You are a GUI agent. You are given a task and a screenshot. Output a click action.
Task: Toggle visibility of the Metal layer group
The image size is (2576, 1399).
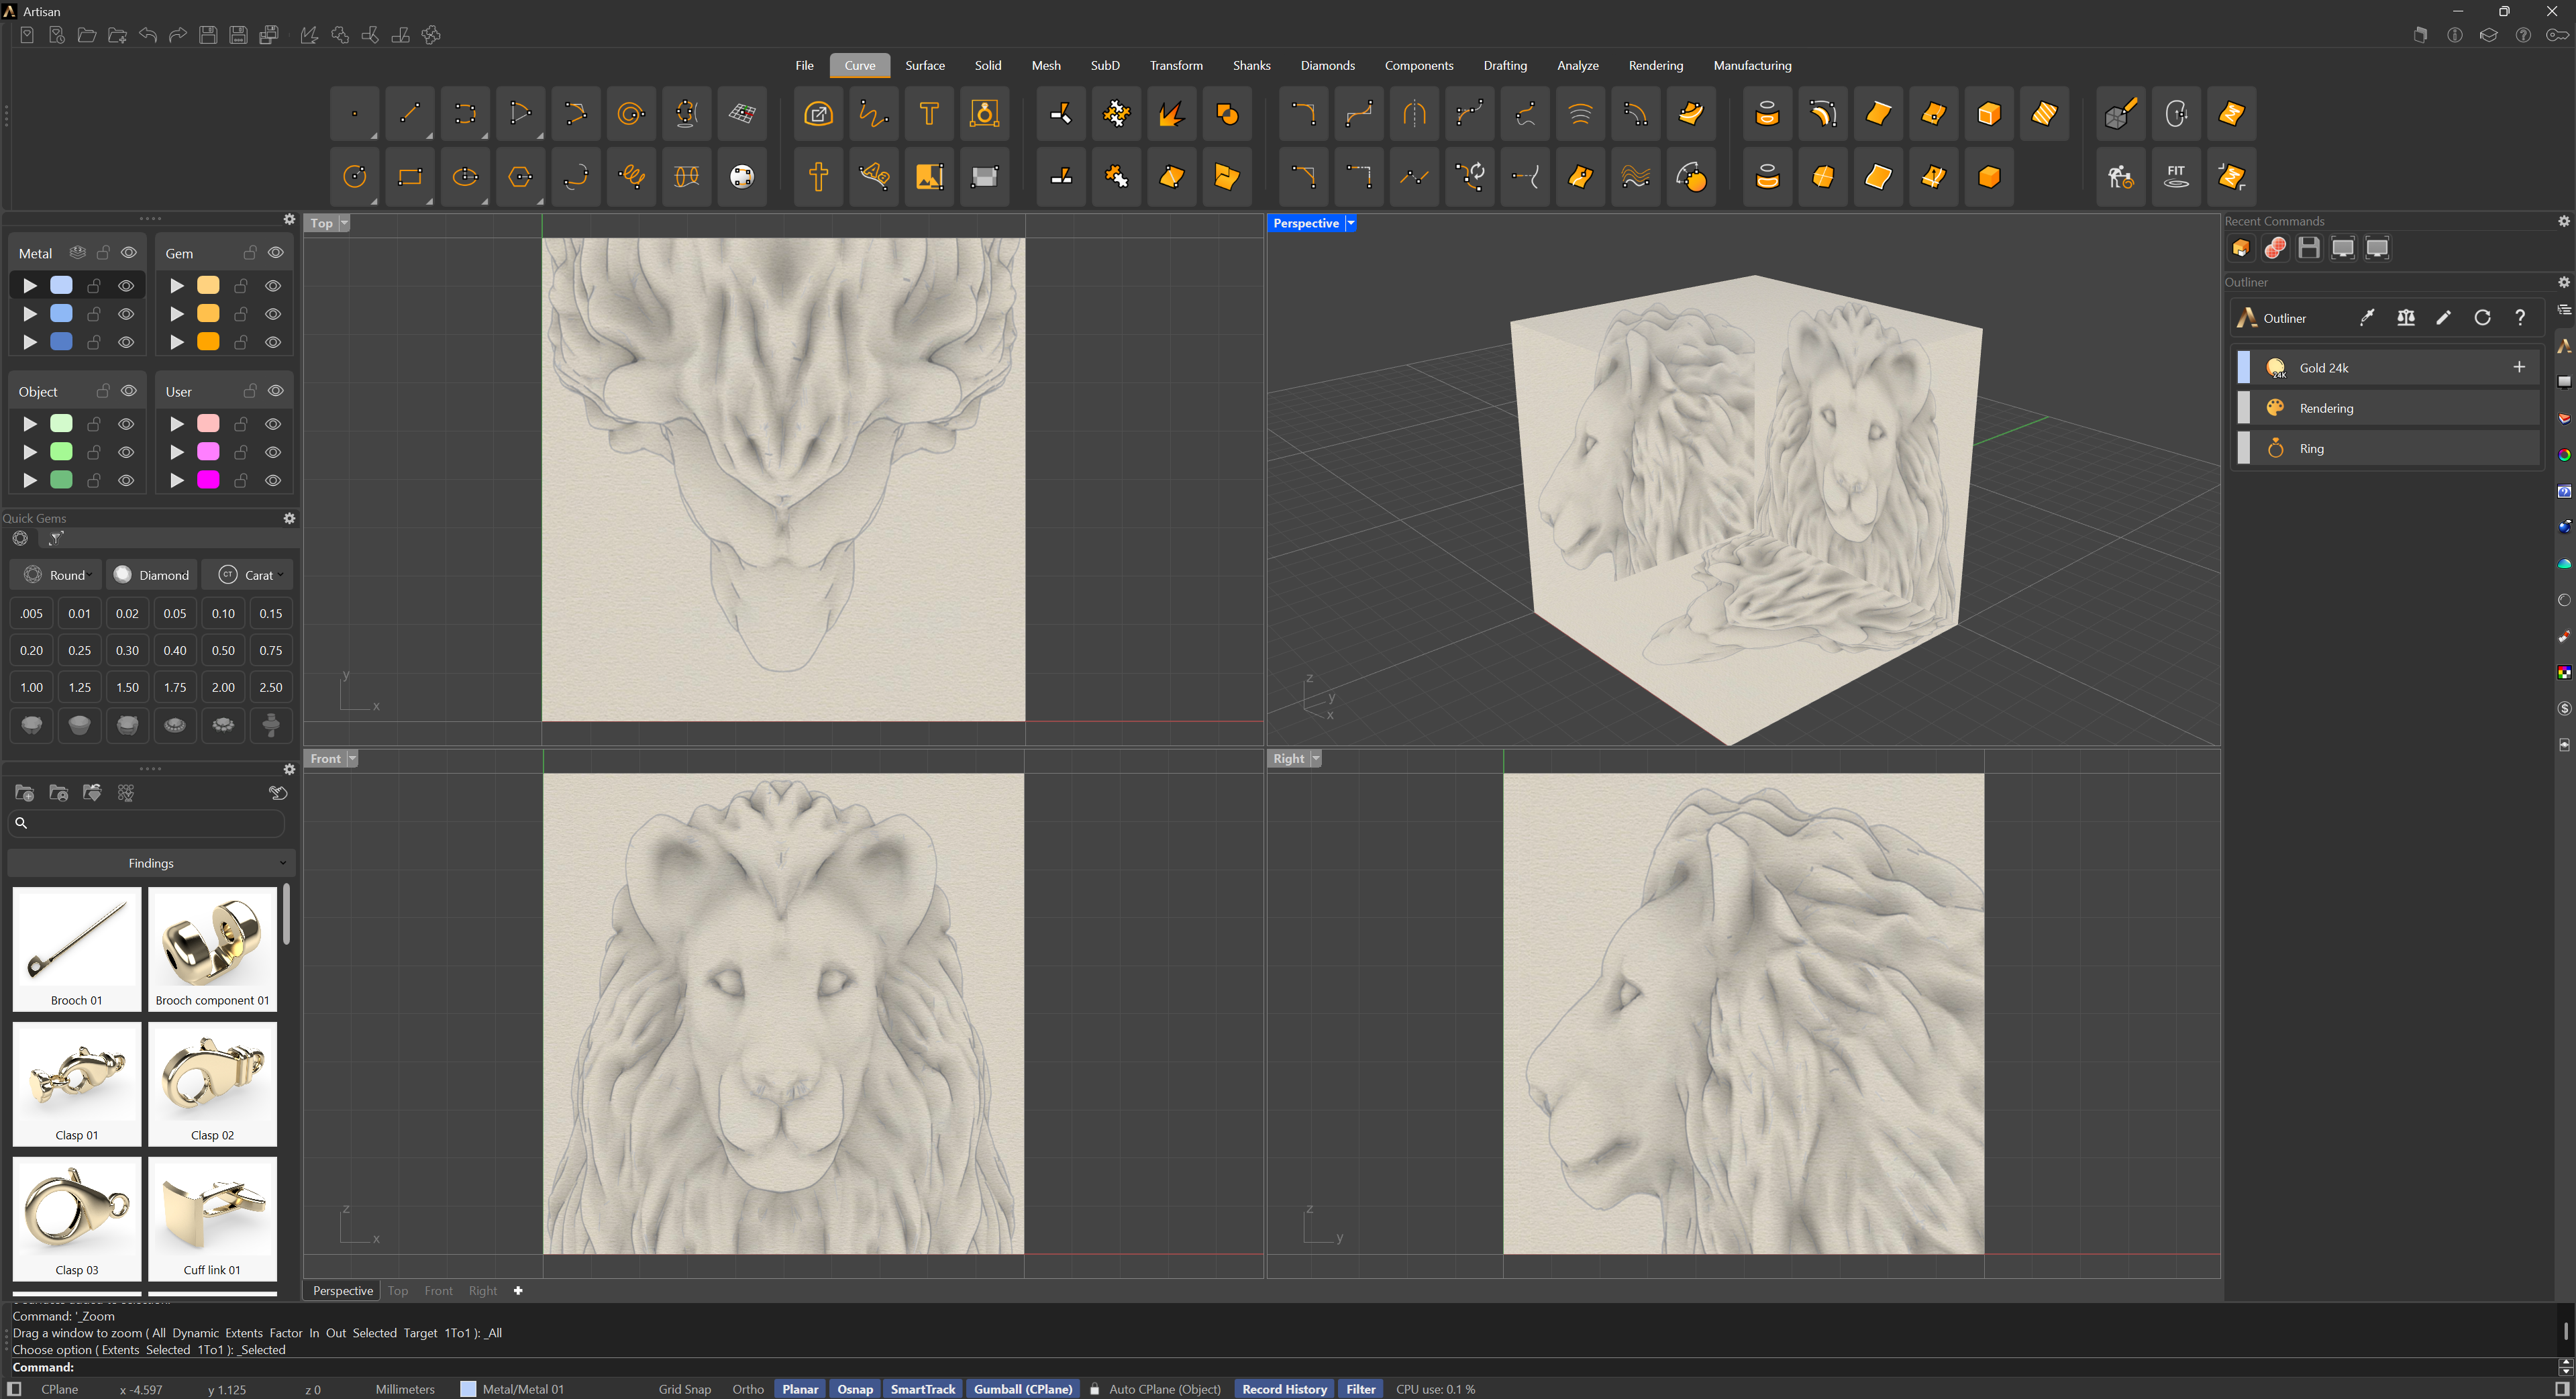coord(129,253)
